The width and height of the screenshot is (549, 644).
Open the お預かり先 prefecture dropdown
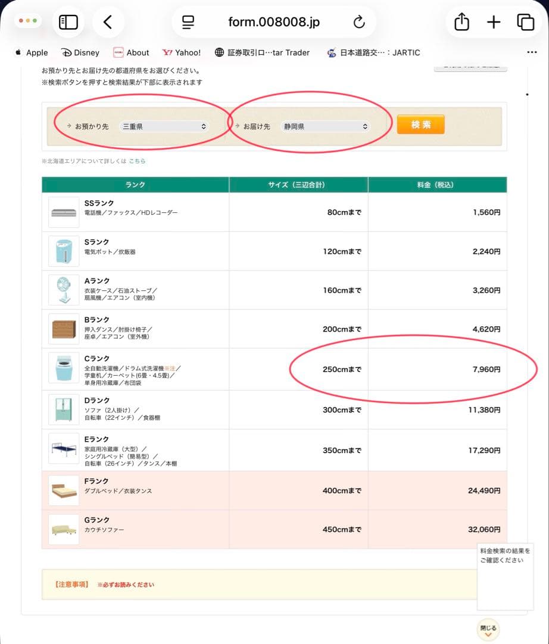point(164,126)
